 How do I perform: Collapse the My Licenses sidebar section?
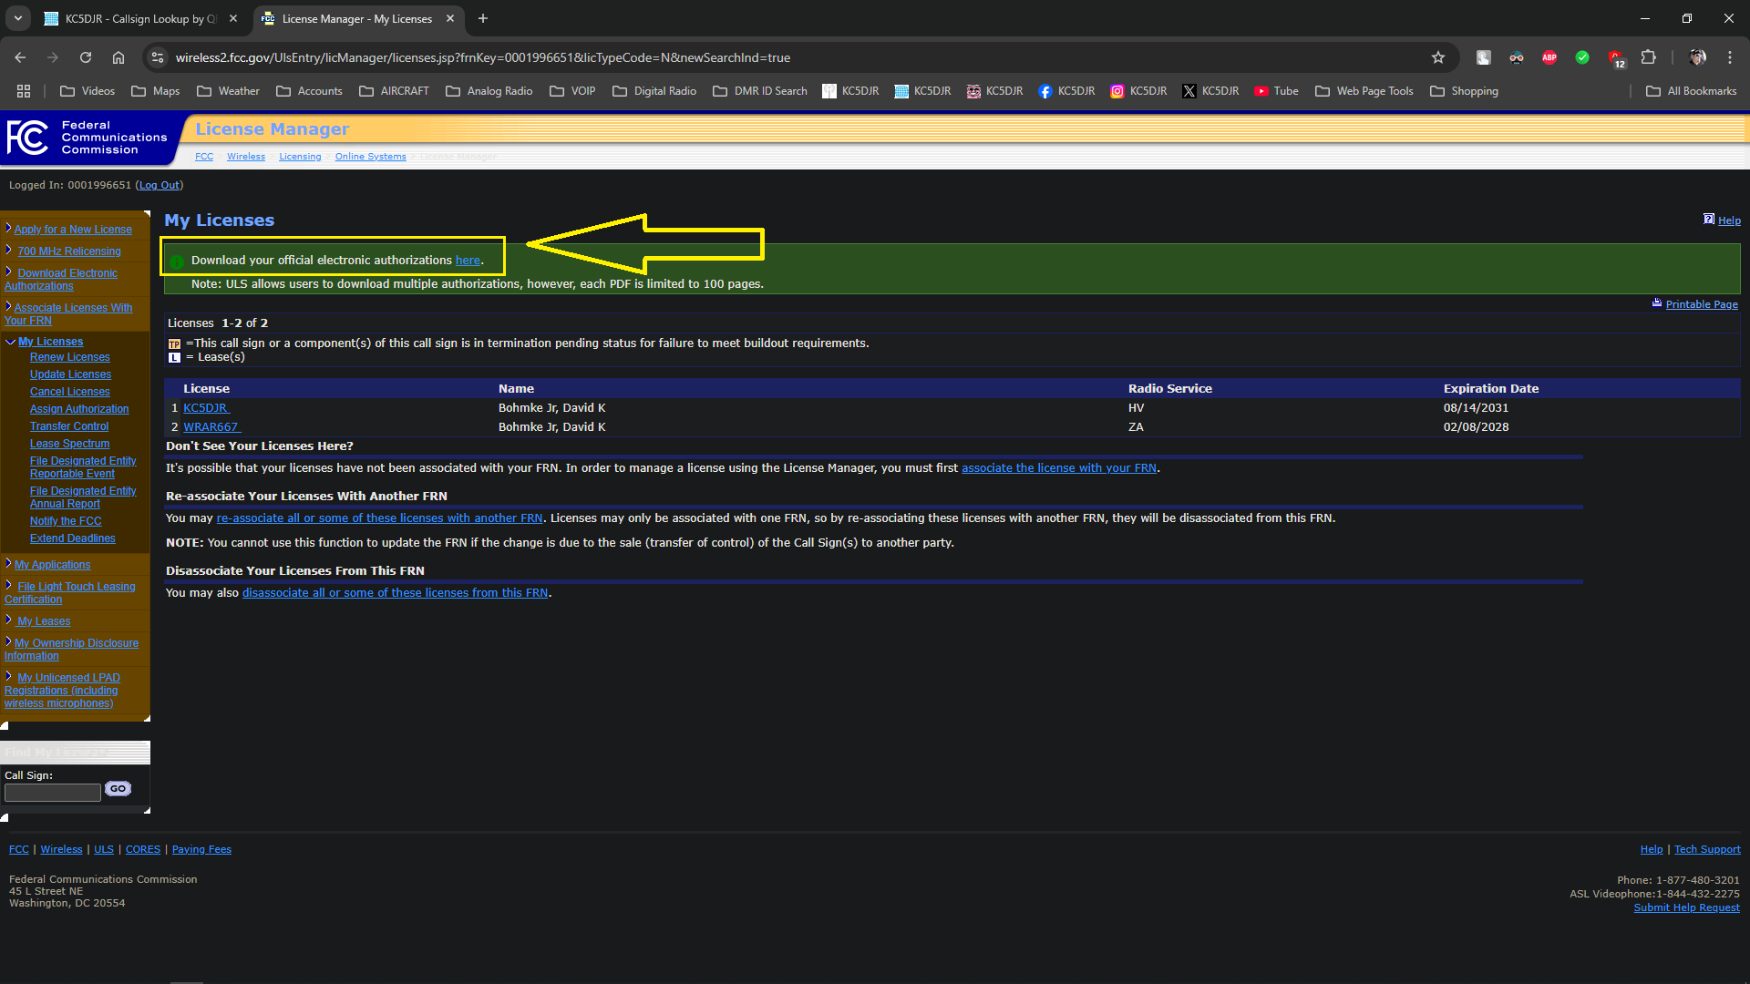10,342
